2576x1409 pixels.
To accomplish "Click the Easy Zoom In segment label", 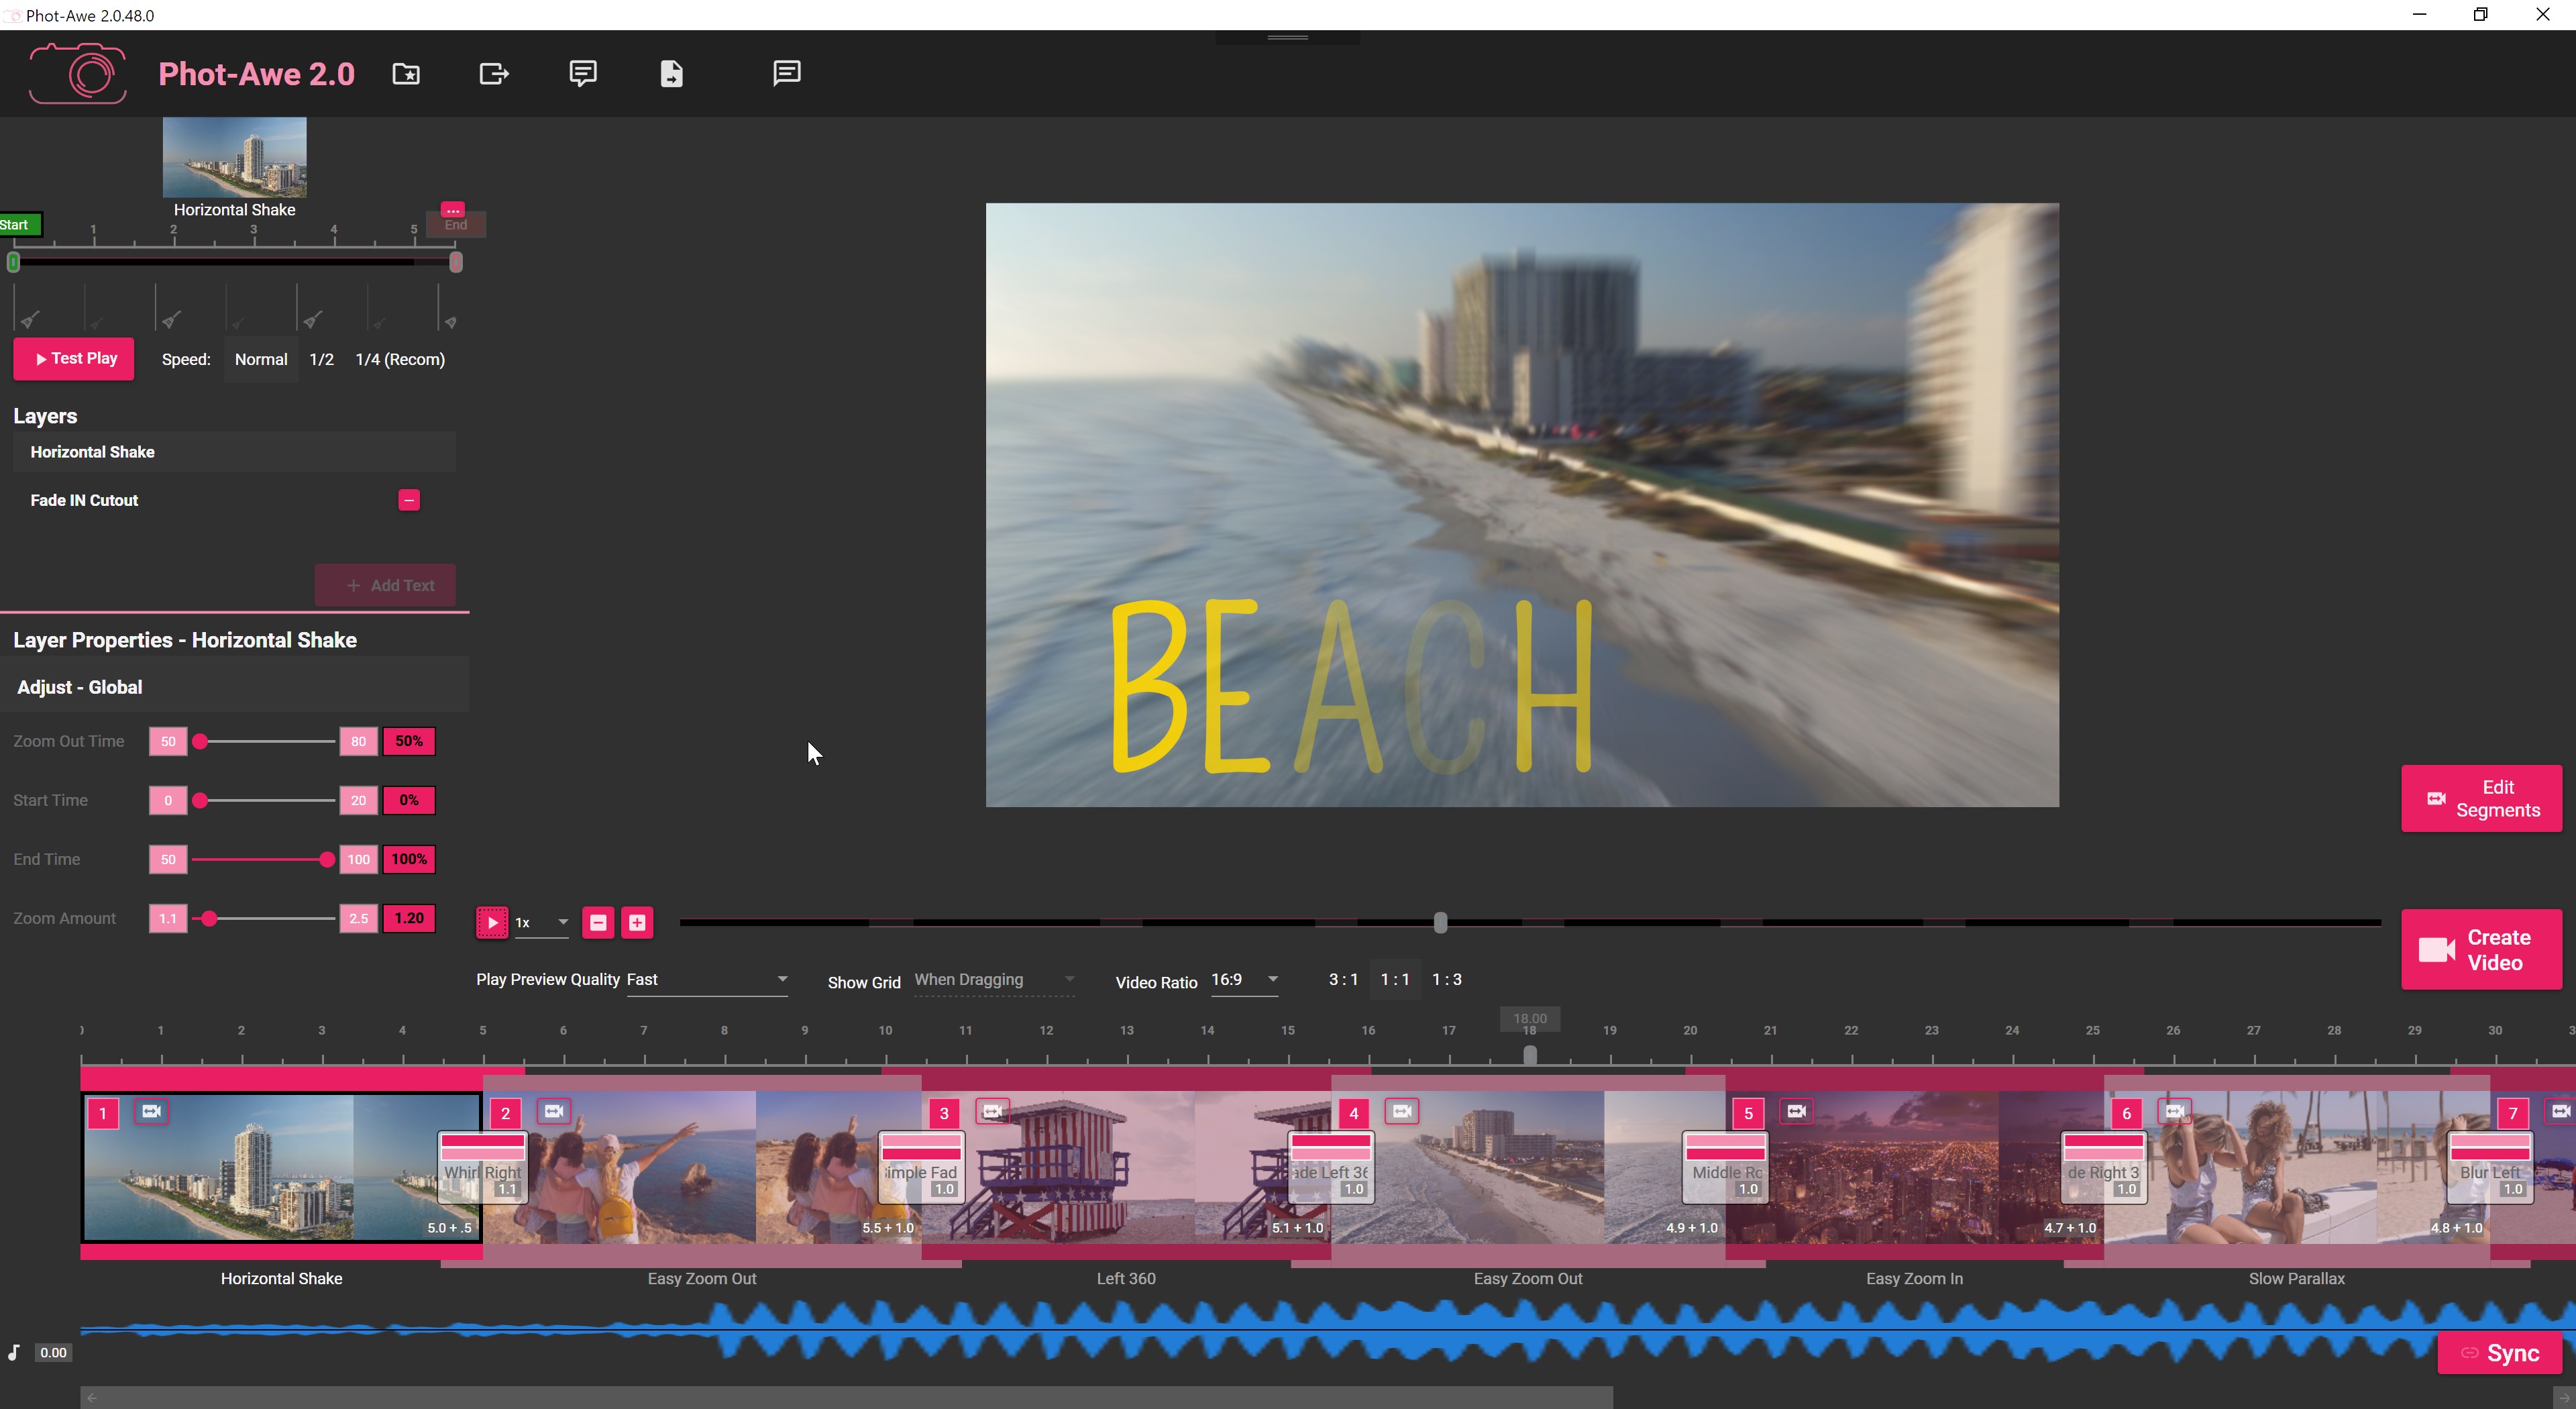I will [x=1914, y=1278].
